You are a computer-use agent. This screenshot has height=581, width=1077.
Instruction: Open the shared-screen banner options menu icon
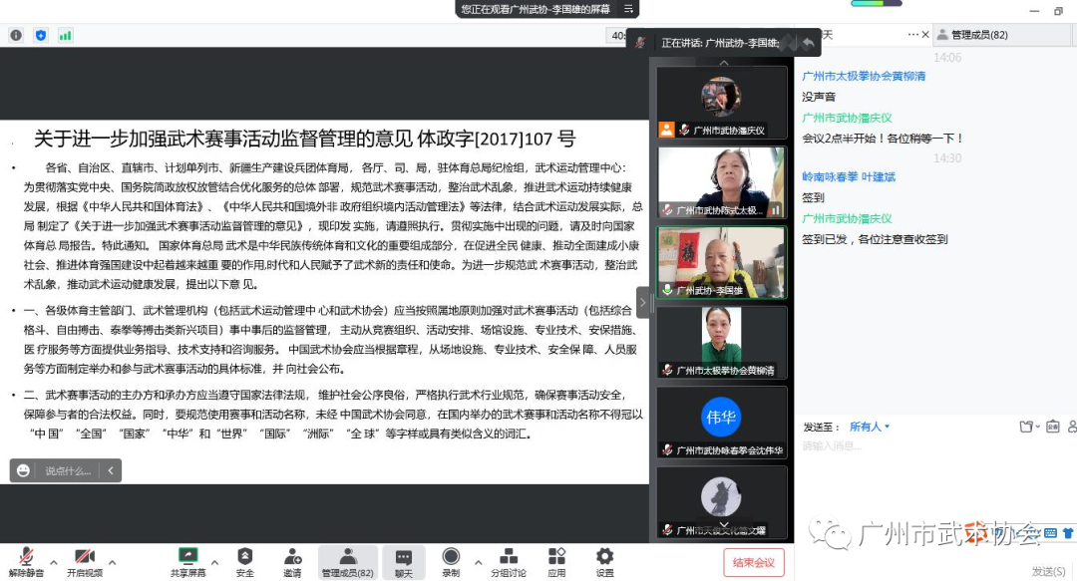[628, 9]
